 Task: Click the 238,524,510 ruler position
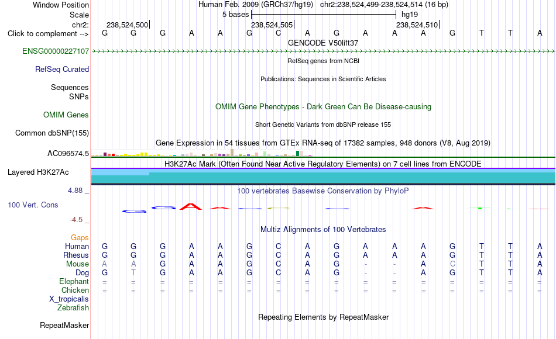click(x=417, y=25)
